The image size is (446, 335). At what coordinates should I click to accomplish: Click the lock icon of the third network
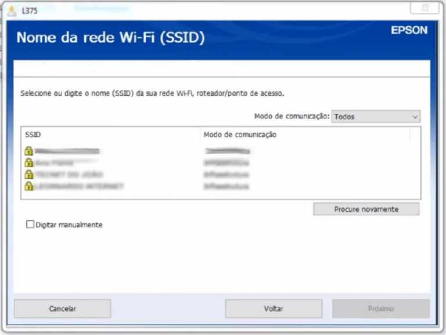(x=28, y=175)
